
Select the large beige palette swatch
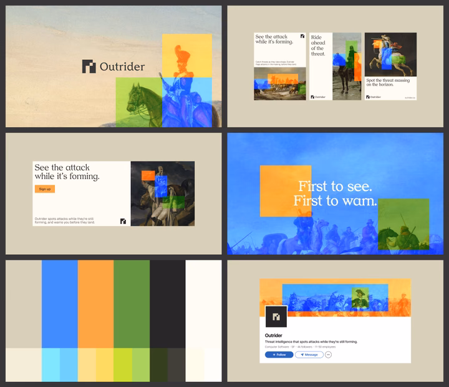click(24, 304)
